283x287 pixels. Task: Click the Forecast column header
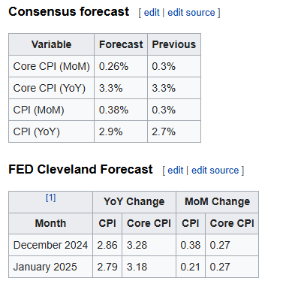click(121, 44)
